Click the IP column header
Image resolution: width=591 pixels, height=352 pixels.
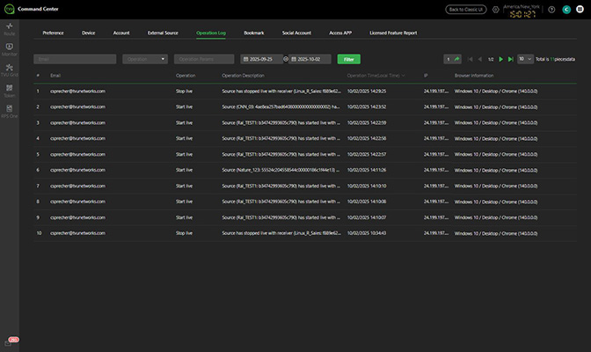point(426,76)
